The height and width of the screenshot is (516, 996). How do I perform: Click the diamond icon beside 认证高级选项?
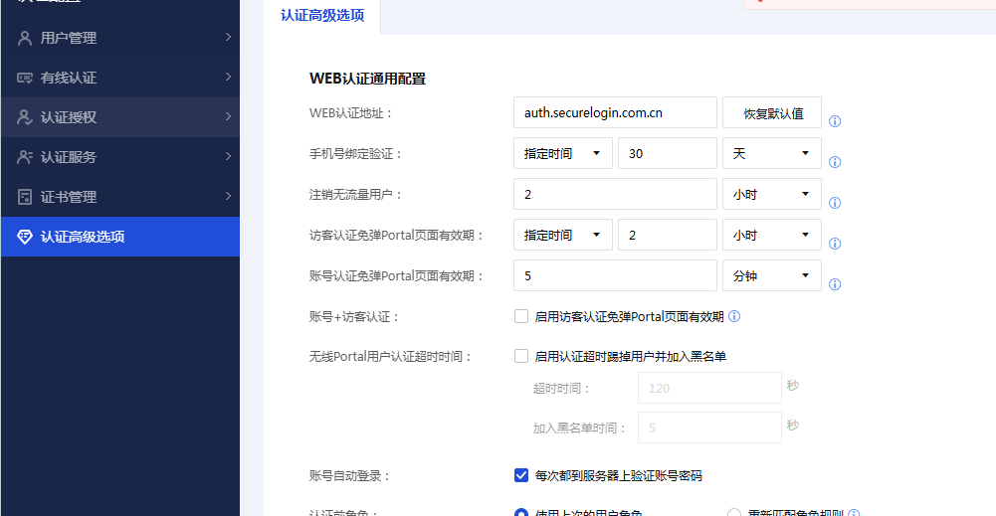(25, 237)
